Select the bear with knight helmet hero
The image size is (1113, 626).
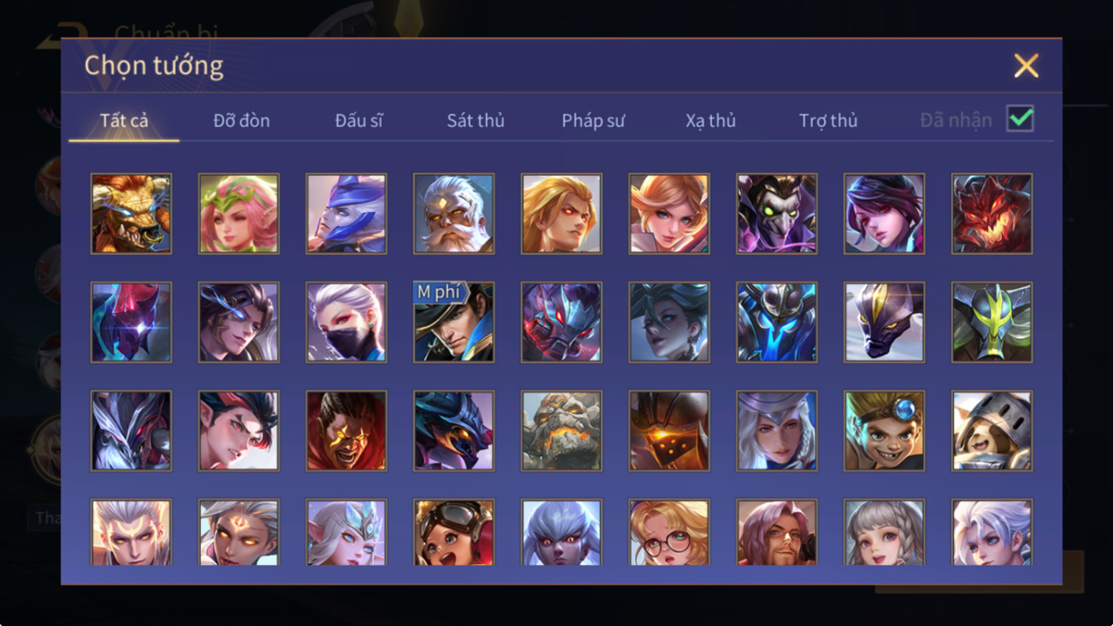click(x=991, y=430)
